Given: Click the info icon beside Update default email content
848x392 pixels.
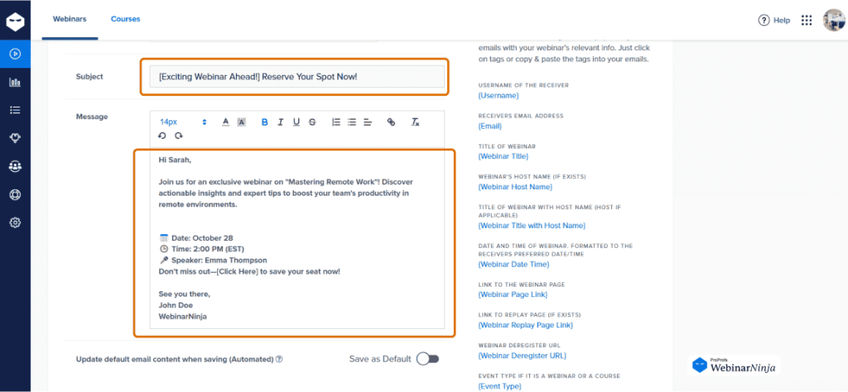Looking at the screenshot, I should (x=279, y=359).
